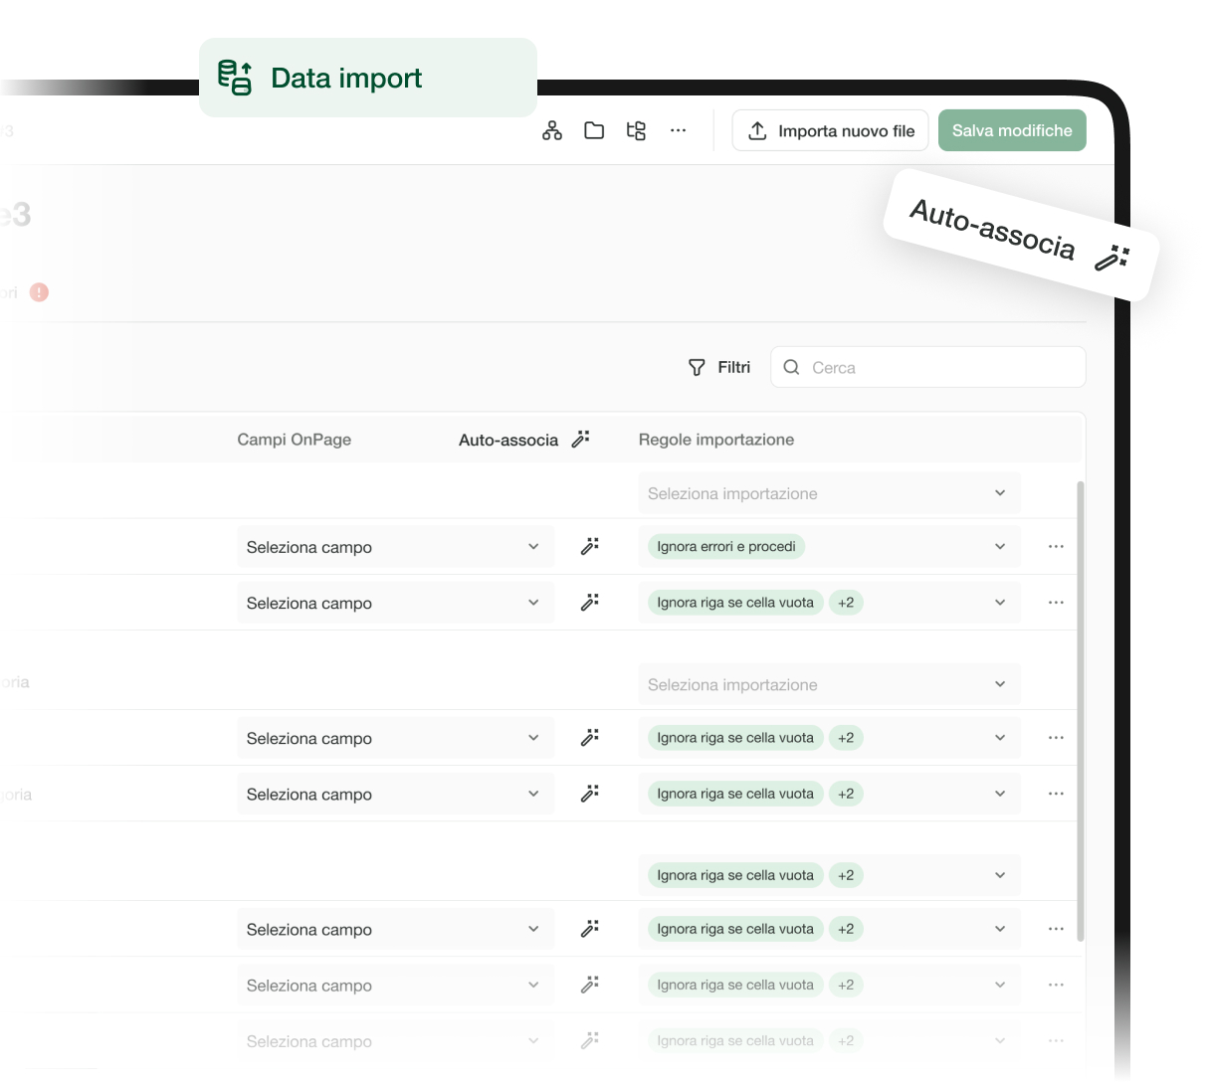Click the Campi OnPage column header
This screenshot has width=1211, height=1082.
294,440
